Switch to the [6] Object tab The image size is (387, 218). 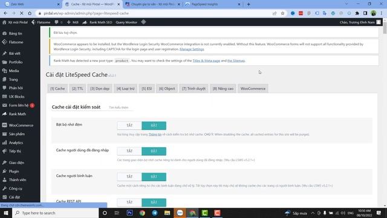(x=167, y=88)
